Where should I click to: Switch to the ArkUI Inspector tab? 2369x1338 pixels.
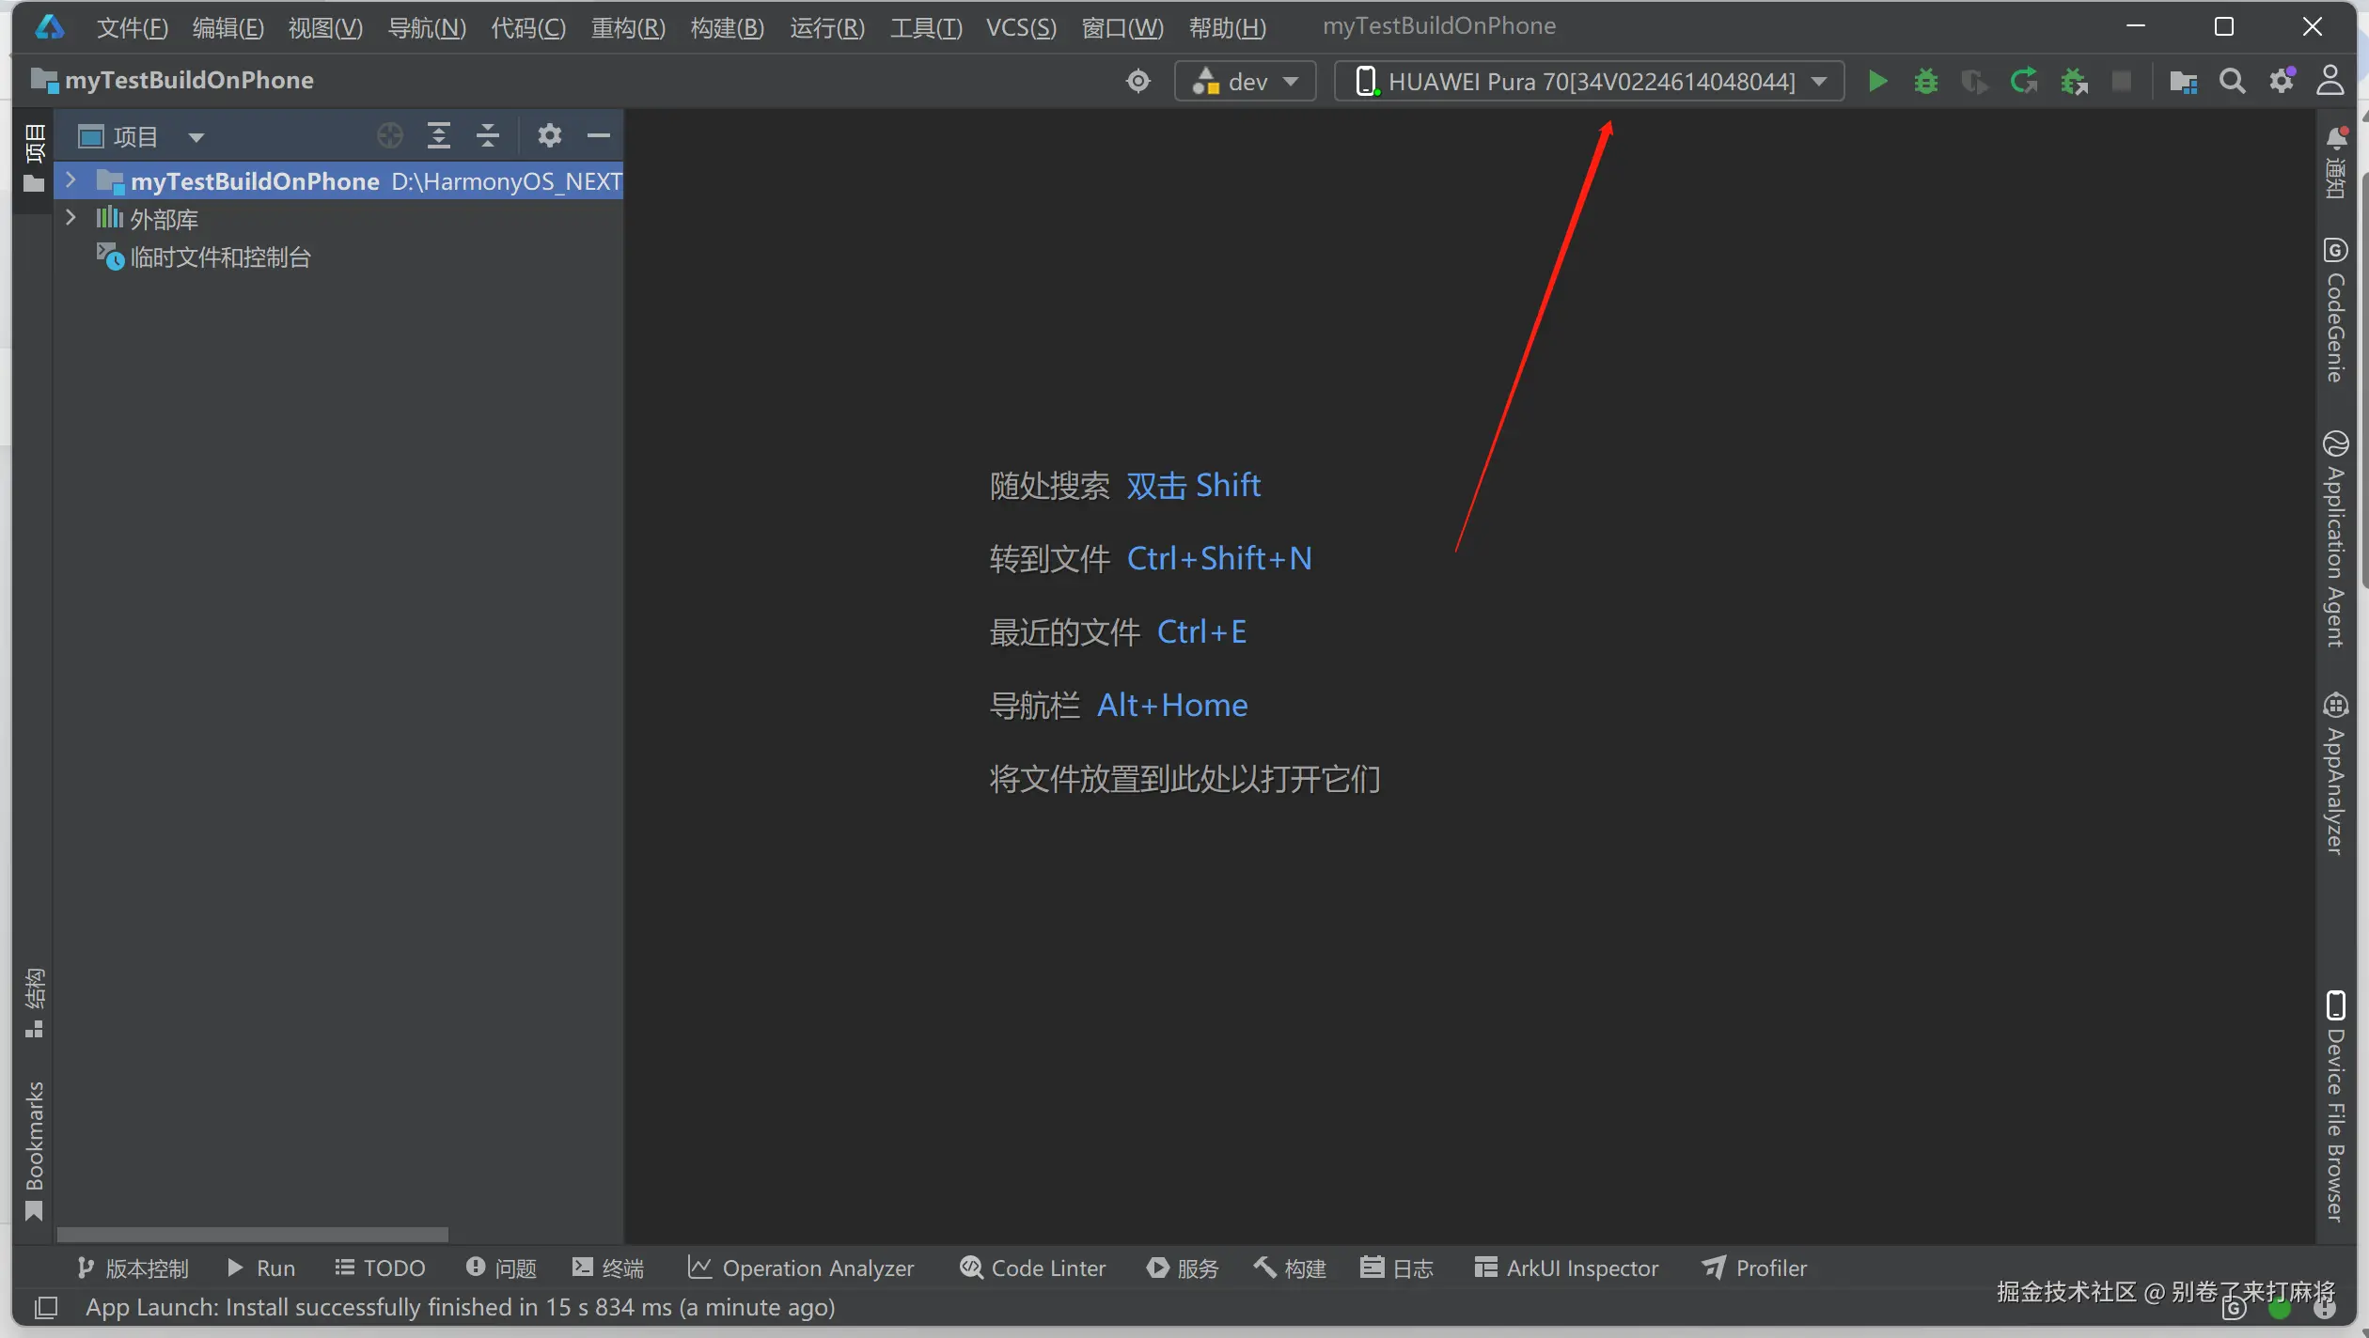[1566, 1268]
